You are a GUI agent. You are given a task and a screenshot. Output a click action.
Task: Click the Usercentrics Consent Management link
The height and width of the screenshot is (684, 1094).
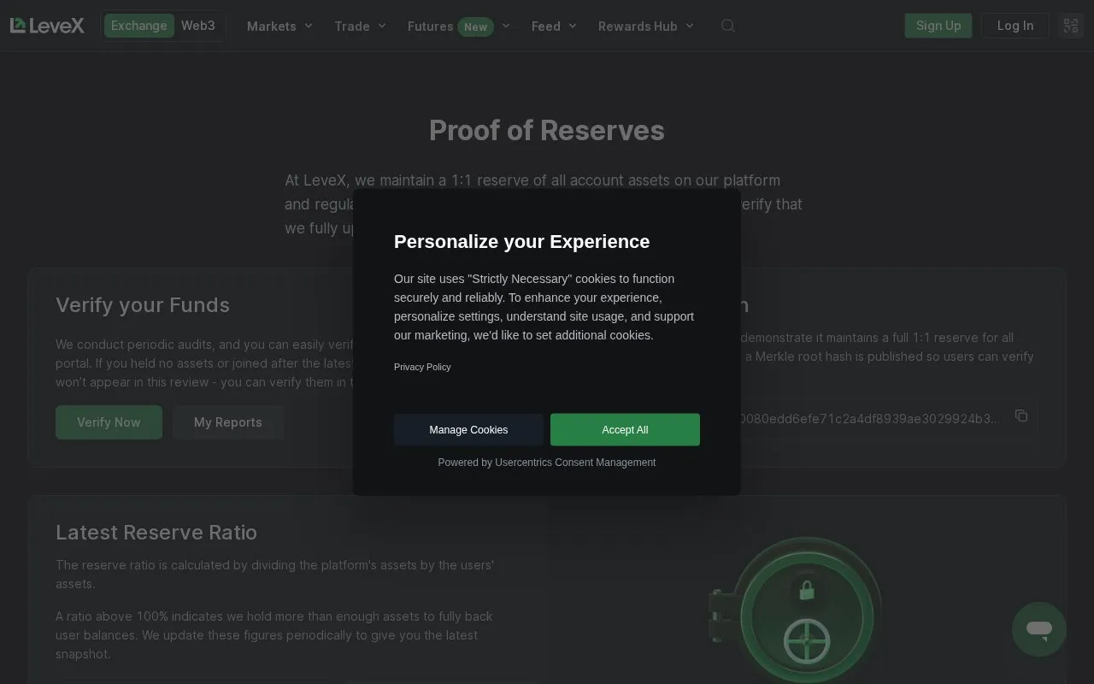(x=575, y=463)
